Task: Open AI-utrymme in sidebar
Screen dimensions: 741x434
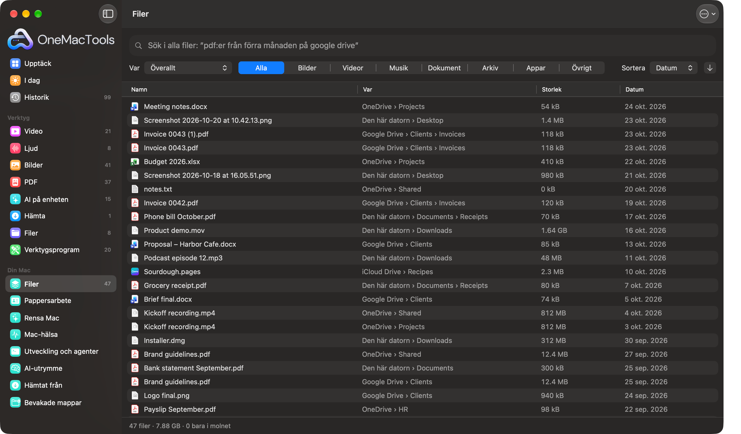Action: (x=61, y=368)
